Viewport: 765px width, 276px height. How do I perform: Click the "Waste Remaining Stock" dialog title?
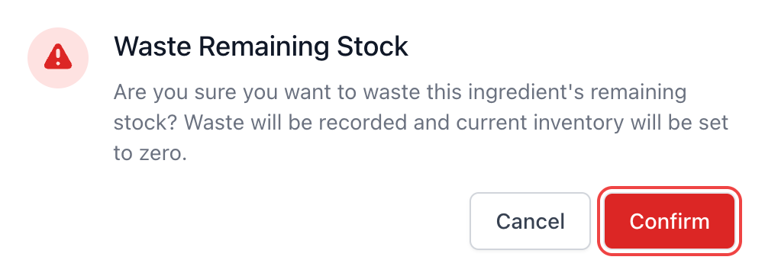tap(260, 47)
